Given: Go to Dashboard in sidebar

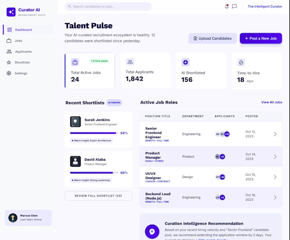Looking at the screenshot, I should click(29, 29).
